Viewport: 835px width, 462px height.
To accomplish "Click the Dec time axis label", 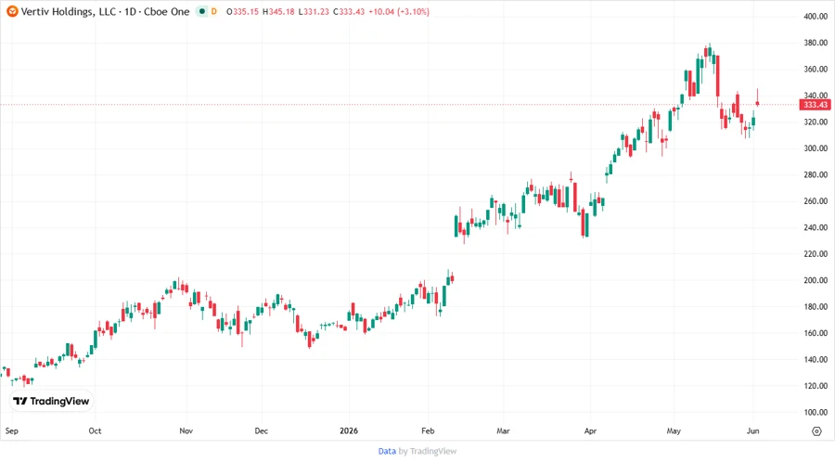I will 261,430.
